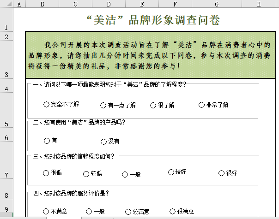Select the 没有 radio button
The image size is (279, 219).
103,141
